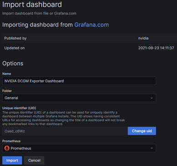The height and width of the screenshot is (166, 177).
Task: Click the Import dashboard heading
Action: (32, 5)
